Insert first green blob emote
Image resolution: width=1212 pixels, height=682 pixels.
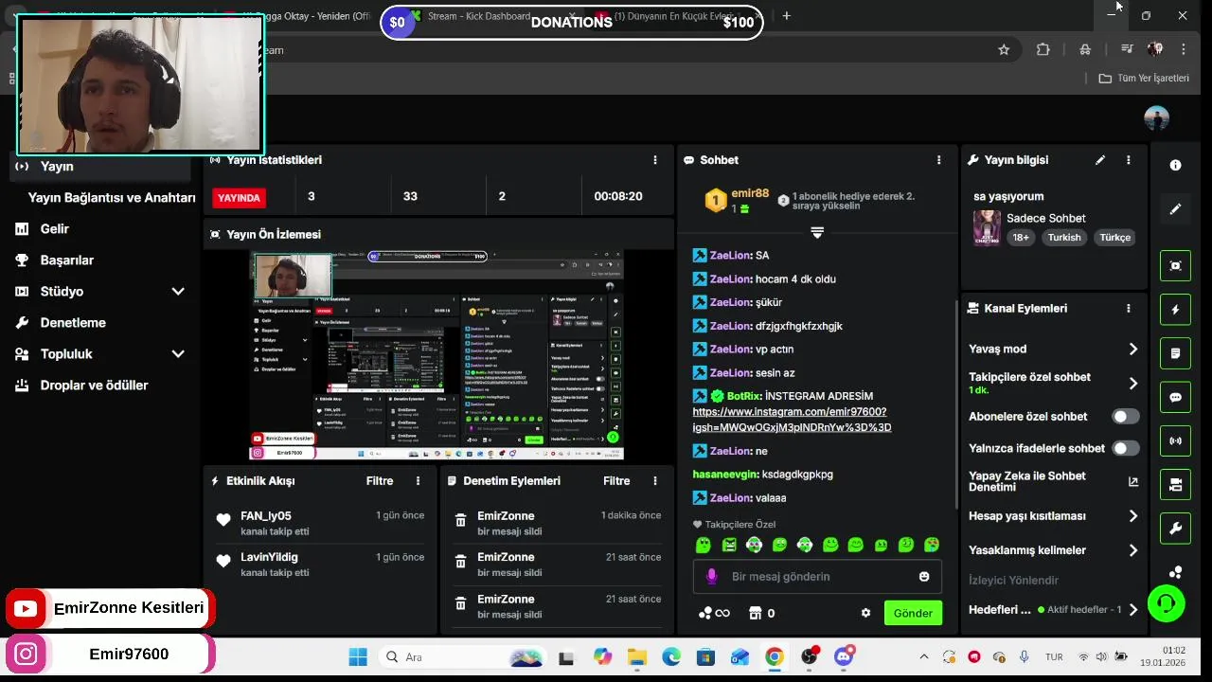704,545
